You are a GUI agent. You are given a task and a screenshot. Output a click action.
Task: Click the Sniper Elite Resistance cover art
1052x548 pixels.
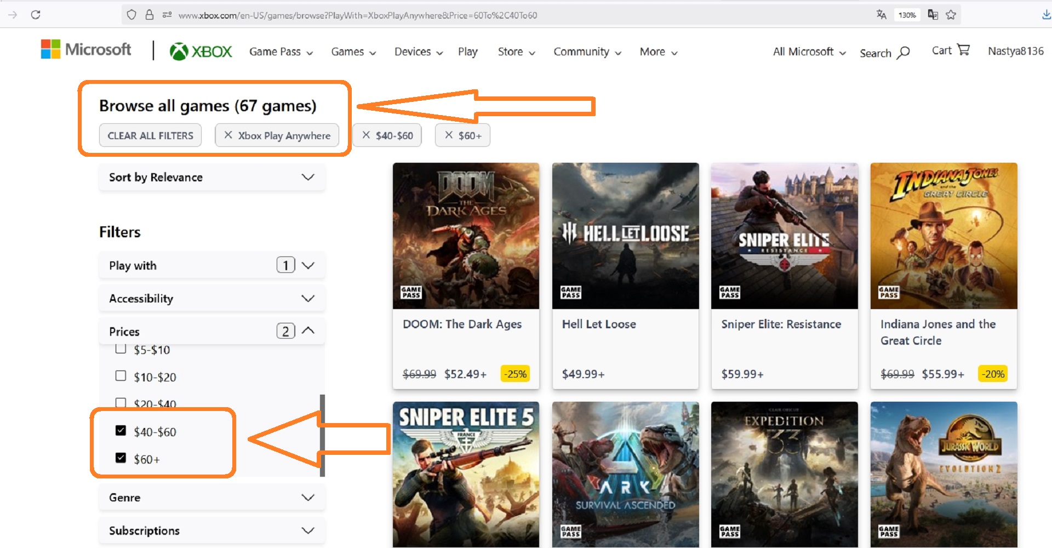tap(785, 236)
